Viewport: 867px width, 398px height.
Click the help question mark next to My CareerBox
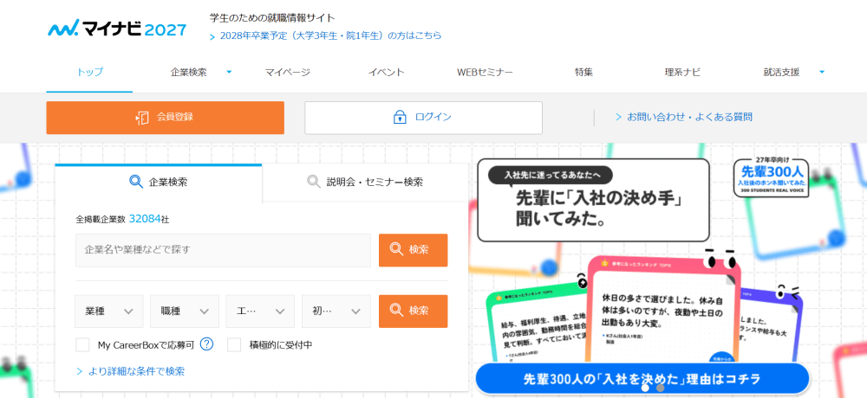point(207,344)
